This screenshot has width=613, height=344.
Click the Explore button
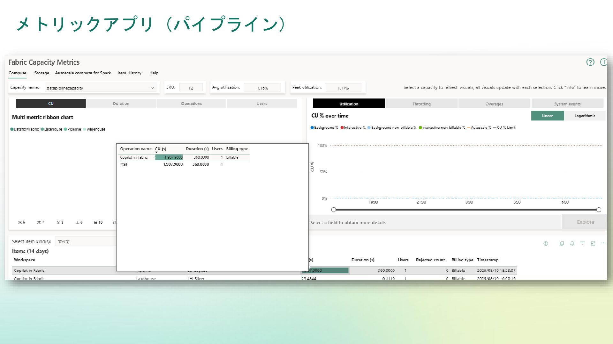pyautogui.click(x=585, y=222)
